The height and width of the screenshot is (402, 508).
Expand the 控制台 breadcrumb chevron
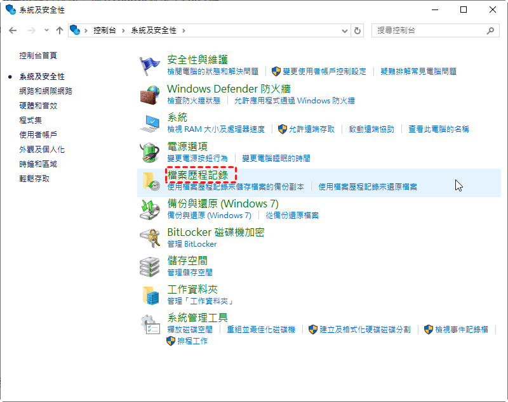pos(126,30)
